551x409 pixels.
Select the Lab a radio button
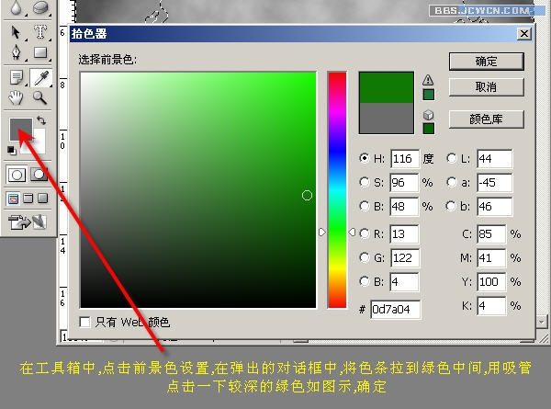451,182
